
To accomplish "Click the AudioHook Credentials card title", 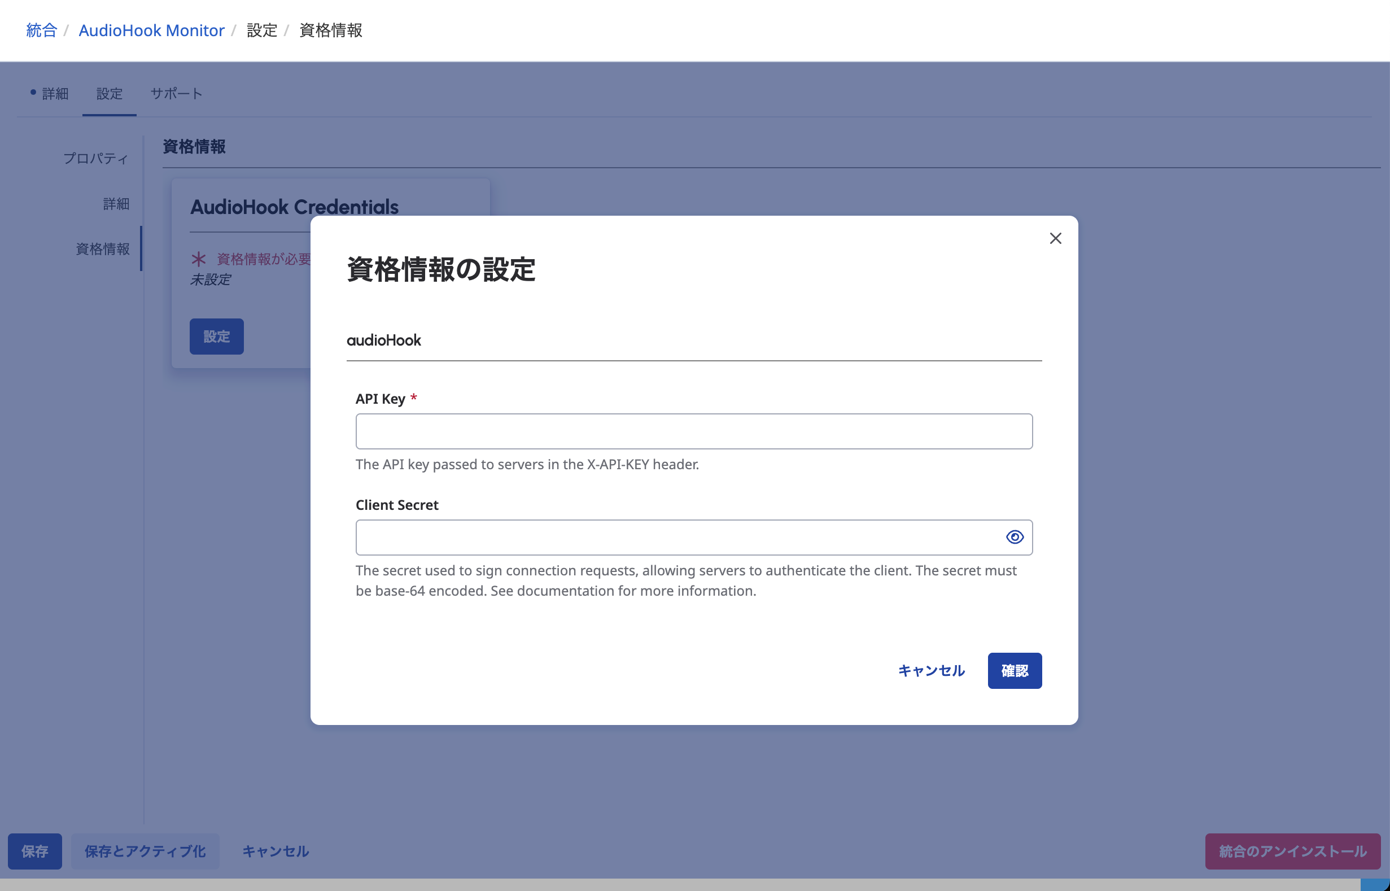I will pos(294,207).
